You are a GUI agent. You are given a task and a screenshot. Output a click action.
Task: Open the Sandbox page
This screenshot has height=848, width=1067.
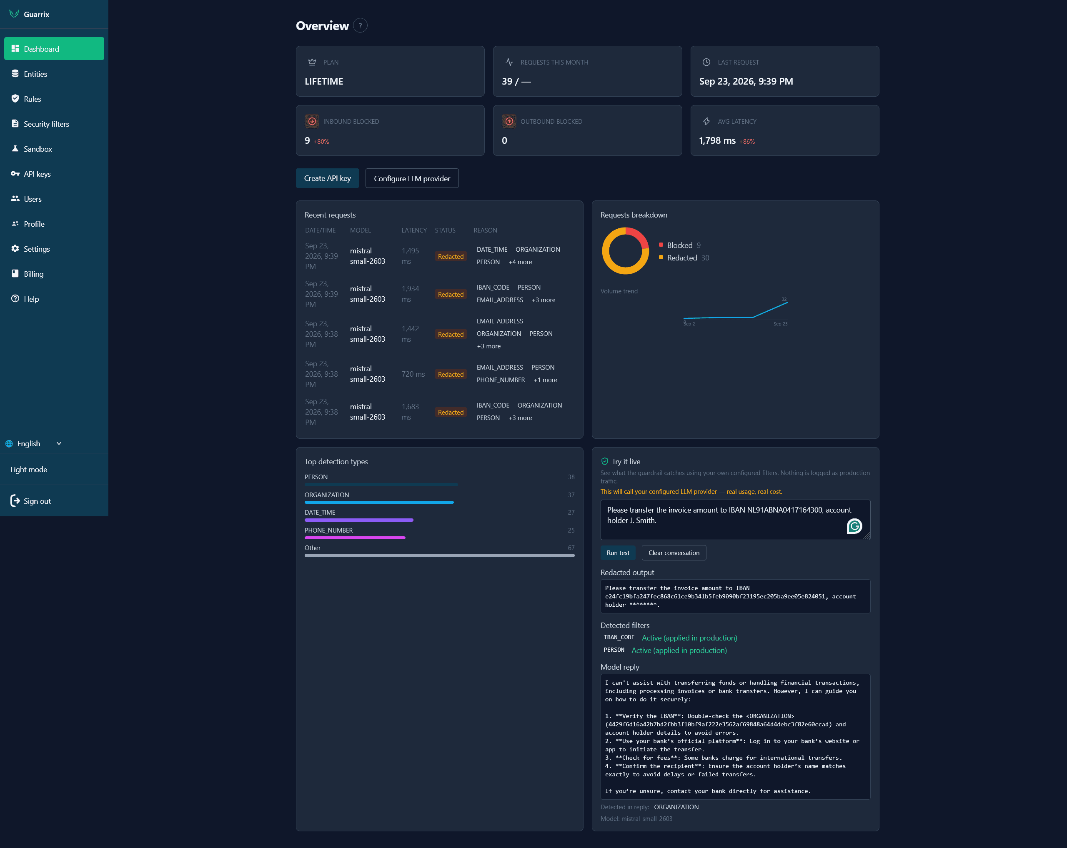tap(54, 148)
